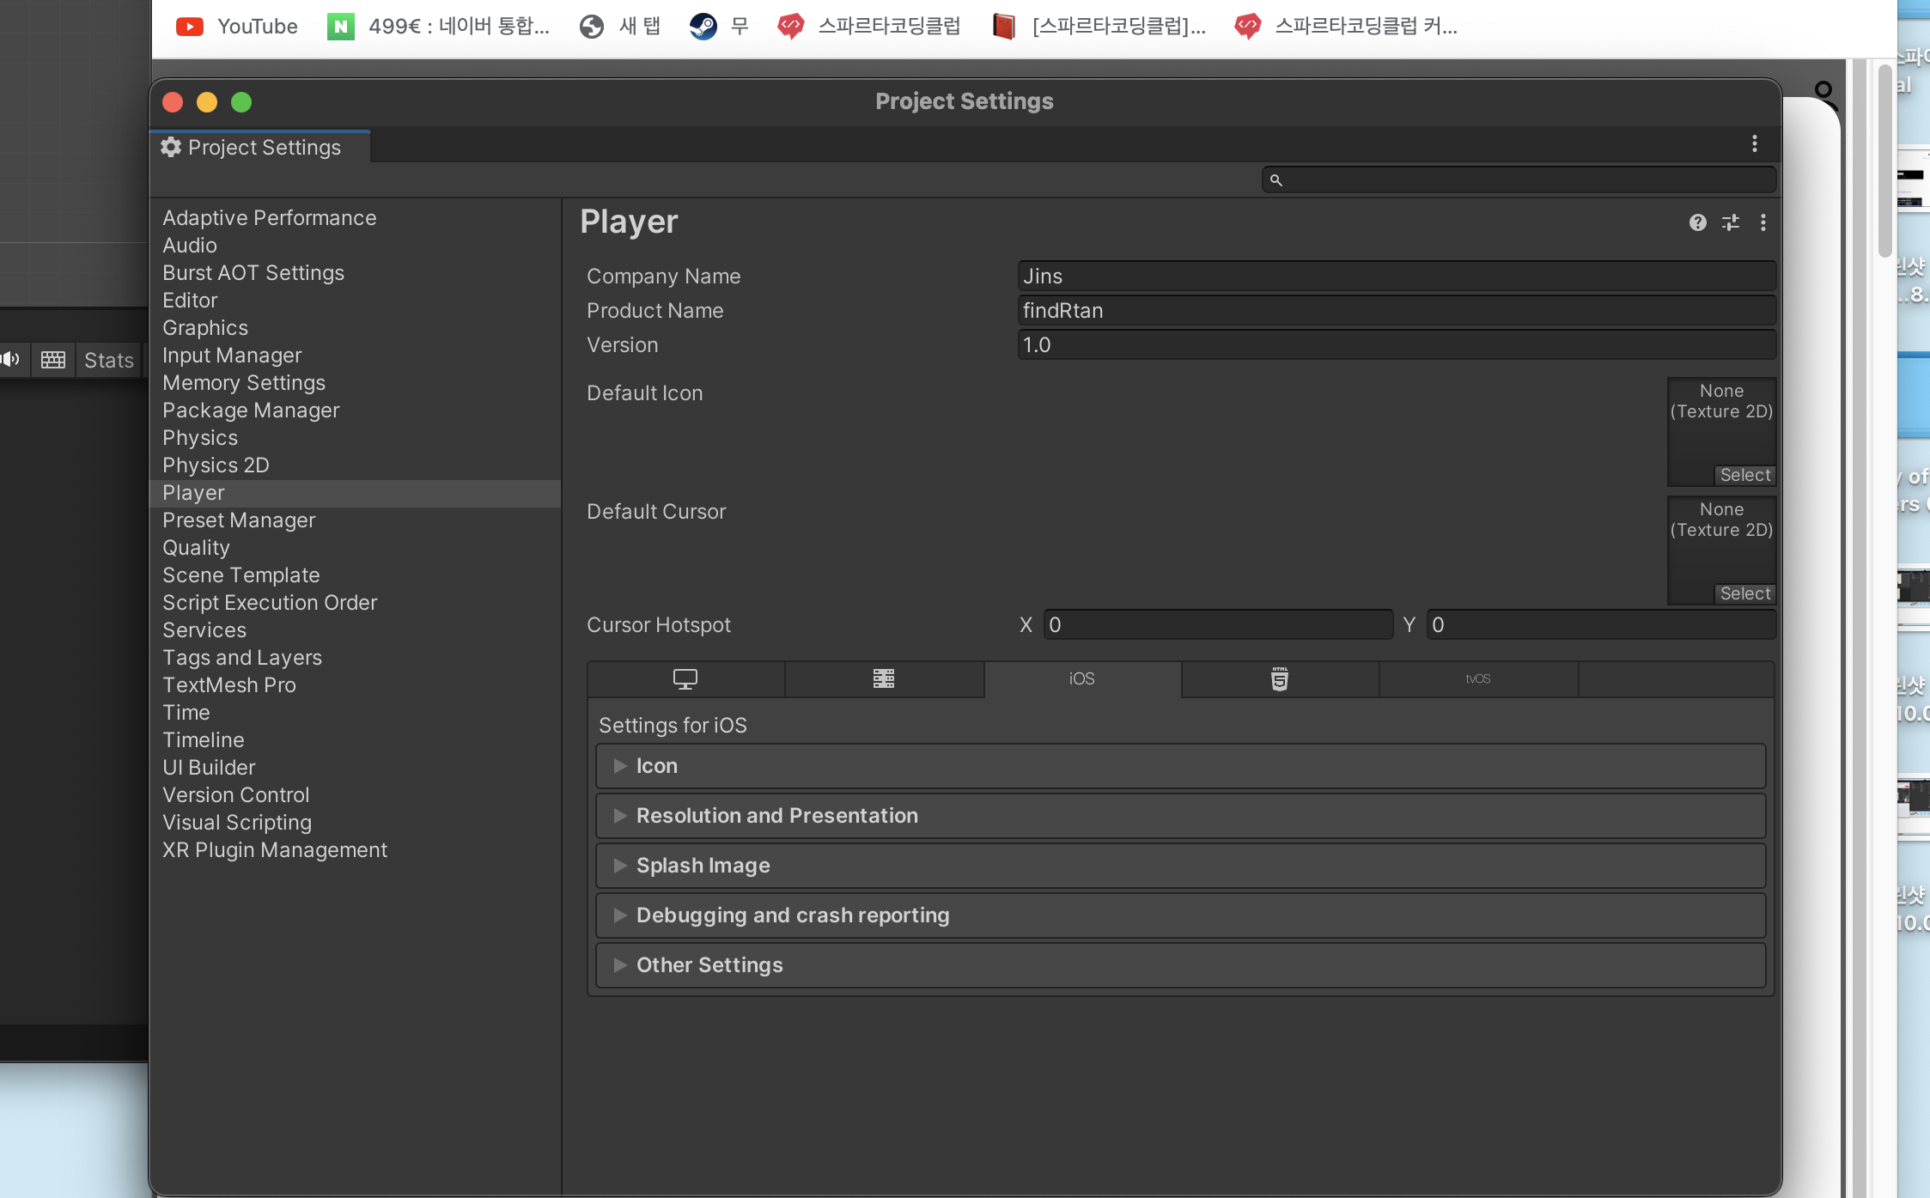Screen dimensions: 1930x1198
Task: Select the Standalone desktop platform tab
Action: (x=685, y=678)
